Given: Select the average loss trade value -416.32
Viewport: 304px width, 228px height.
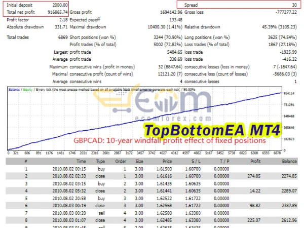Looking at the screenshot, I should [289, 59].
